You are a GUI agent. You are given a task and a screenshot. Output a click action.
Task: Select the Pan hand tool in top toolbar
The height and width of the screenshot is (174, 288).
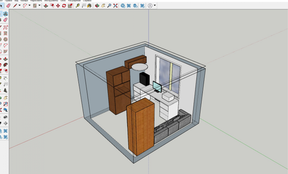click(x=103, y=6)
